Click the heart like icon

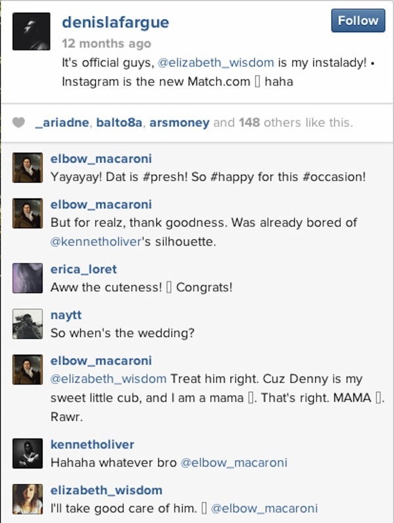(19, 122)
